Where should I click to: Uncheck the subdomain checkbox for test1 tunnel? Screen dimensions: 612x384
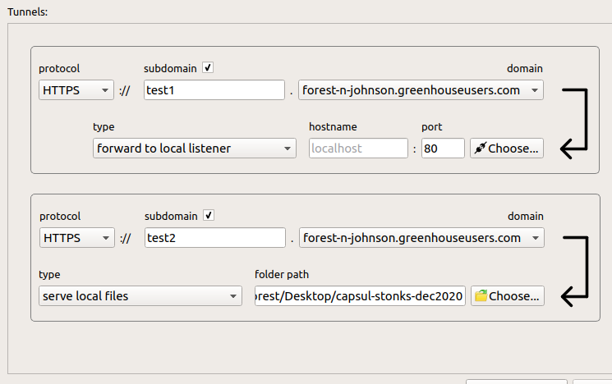point(208,68)
